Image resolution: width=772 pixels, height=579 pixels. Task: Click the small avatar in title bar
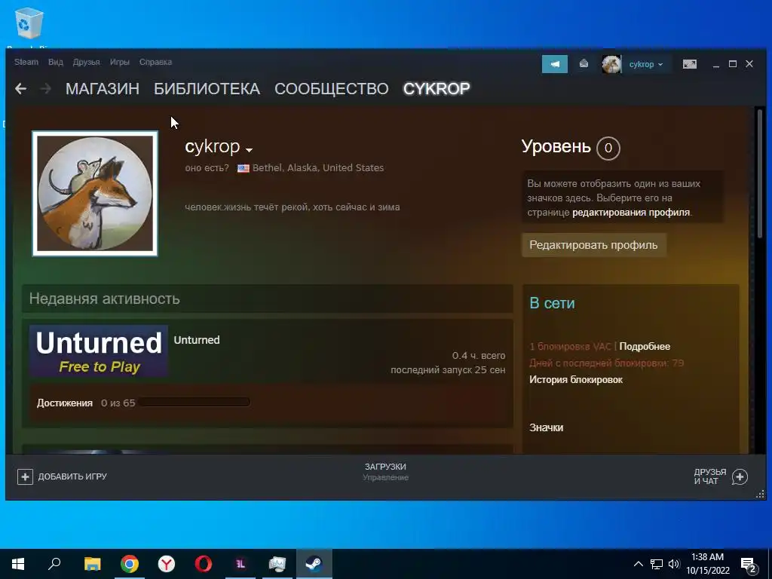611,64
